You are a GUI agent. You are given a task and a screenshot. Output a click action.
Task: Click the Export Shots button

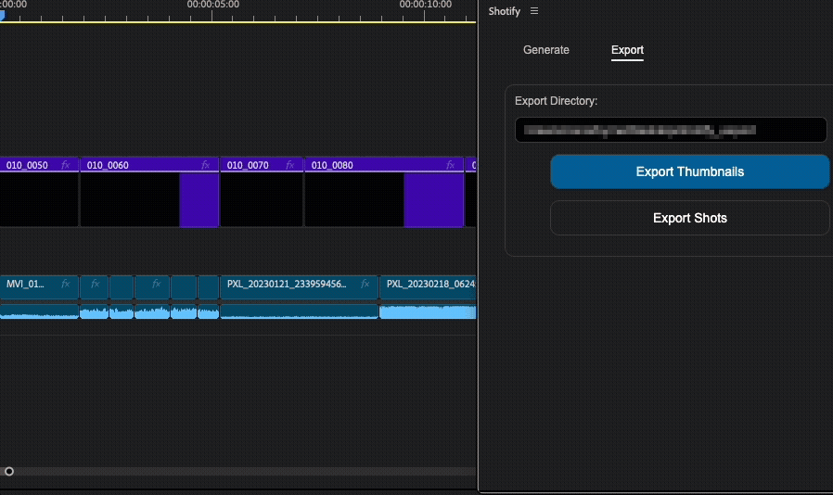(x=689, y=218)
